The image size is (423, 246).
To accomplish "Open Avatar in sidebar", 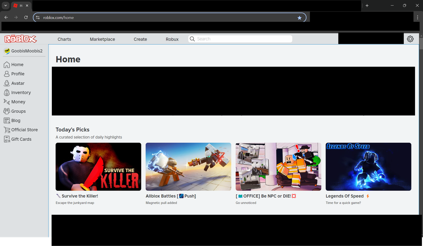I will [x=18, y=83].
